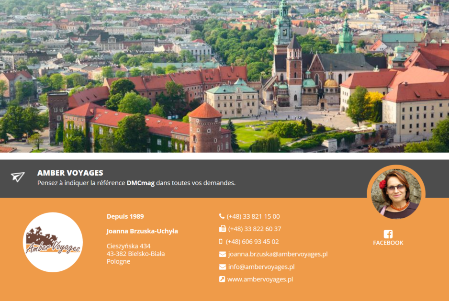Click the FACEBOOK text label
This screenshot has height=301, width=449.
coord(388,243)
